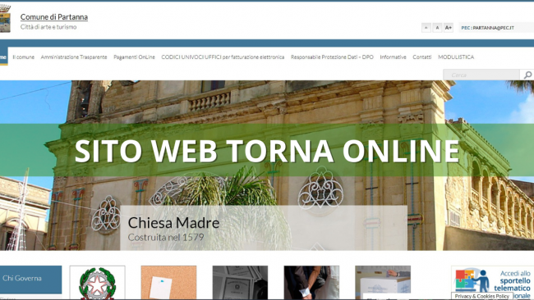Click the SITO WEB TORNA ONLINE banner
Screen dimensions: 534x300
[x=267, y=150]
